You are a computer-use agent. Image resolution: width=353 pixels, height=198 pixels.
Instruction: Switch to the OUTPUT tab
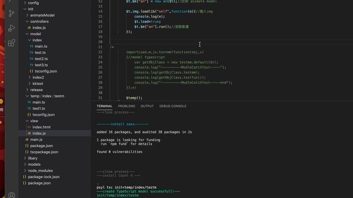[x=147, y=106]
